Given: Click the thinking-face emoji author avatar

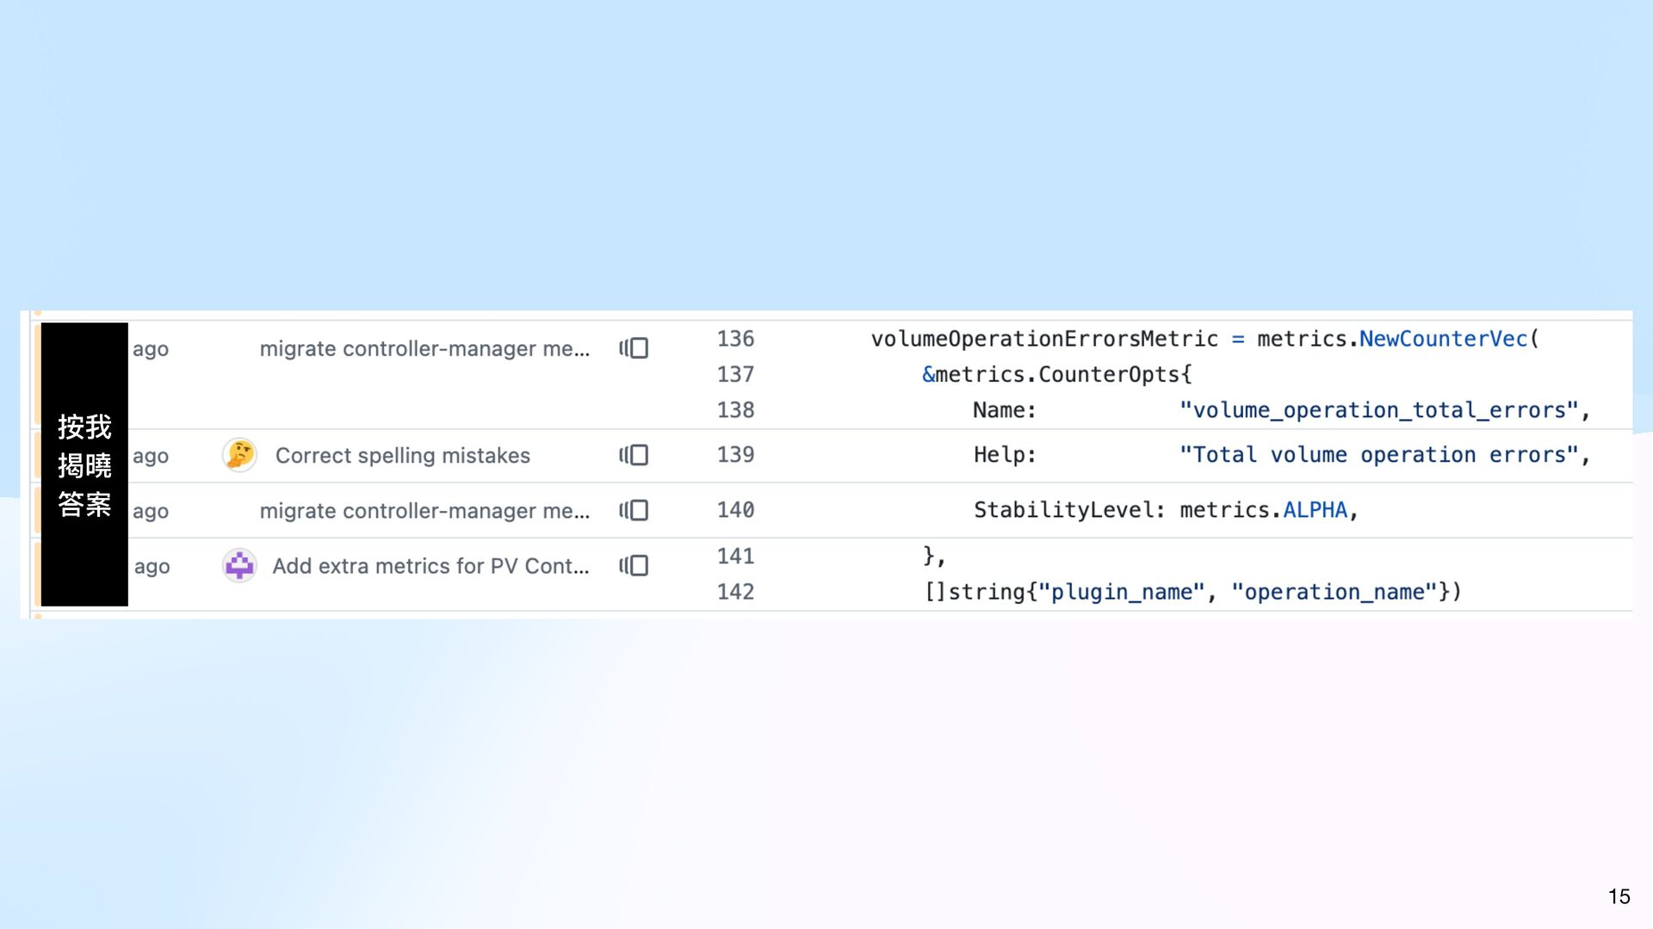Looking at the screenshot, I should (239, 455).
